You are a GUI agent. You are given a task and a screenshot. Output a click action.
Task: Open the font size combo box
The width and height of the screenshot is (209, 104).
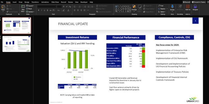(x=59, y=6)
